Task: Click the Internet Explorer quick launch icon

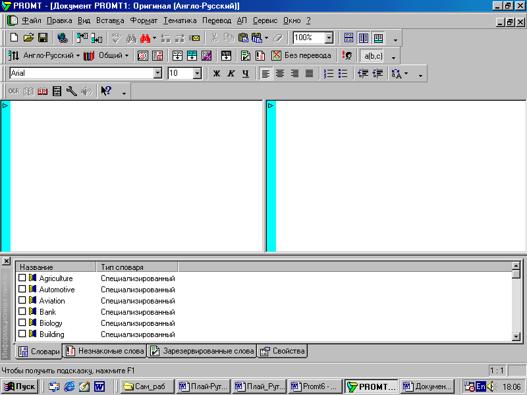Action: click(x=69, y=386)
